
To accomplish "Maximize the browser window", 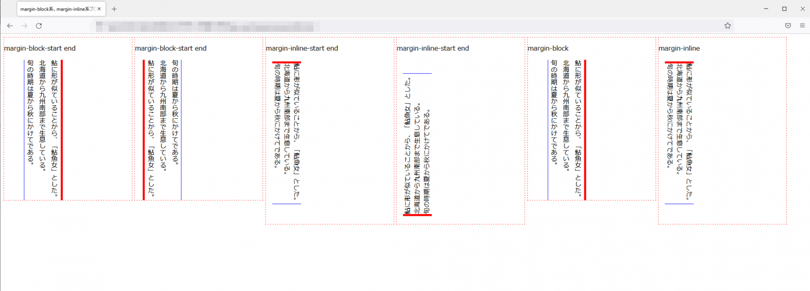I will [x=784, y=9].
